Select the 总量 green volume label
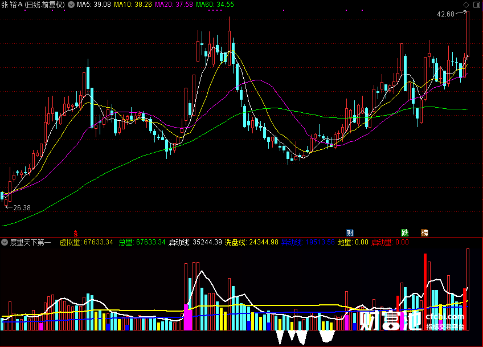The width and height of the screenshot is (483, 347). pos(142,242)
